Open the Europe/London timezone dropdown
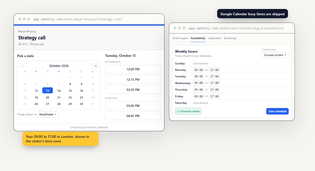 click(x=275, y=55)
